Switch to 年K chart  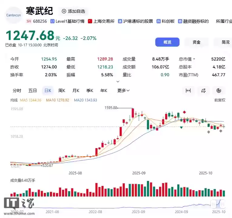(104, 91)
